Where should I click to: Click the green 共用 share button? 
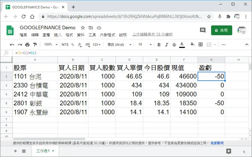(221, 30)
